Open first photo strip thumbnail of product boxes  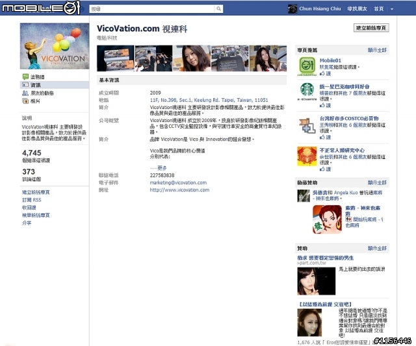pyautogui.click(x=116, y=58)
